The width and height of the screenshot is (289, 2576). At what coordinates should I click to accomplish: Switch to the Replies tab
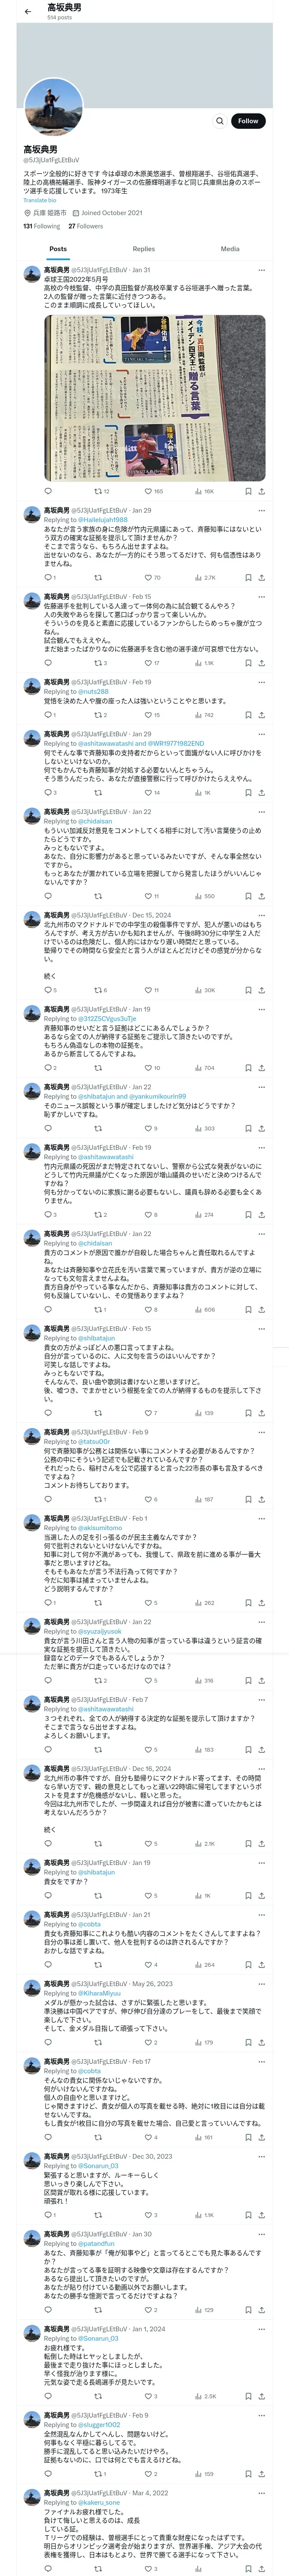143,249
